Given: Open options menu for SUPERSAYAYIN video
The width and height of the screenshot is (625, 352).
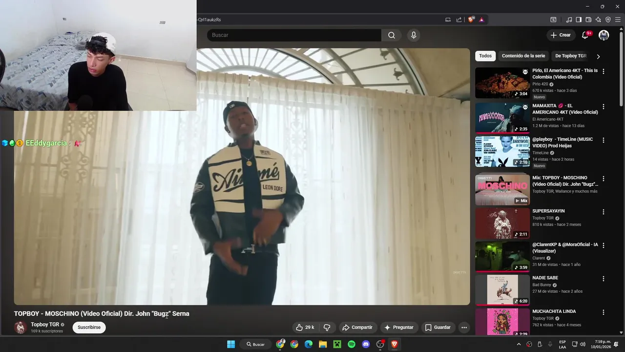Looking at the screenshot, I should 604,212.
